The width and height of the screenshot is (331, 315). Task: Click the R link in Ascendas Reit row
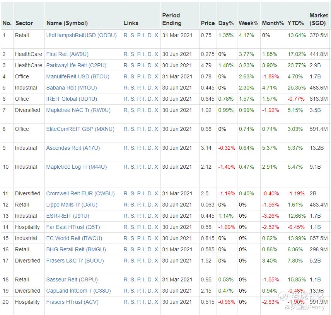(x=125, y=148)
